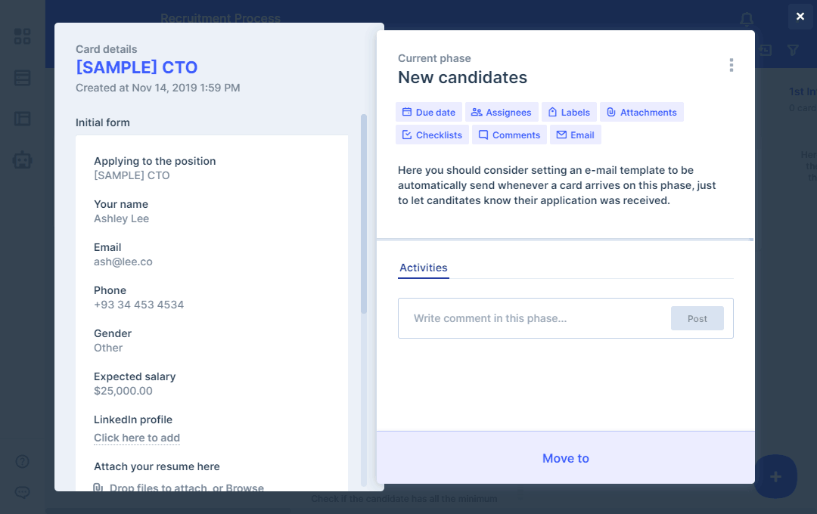The width and height of the screenshot is (817, 514).
Task: Click the dashboard grid icon in sidebar
Action: (23, 36)
